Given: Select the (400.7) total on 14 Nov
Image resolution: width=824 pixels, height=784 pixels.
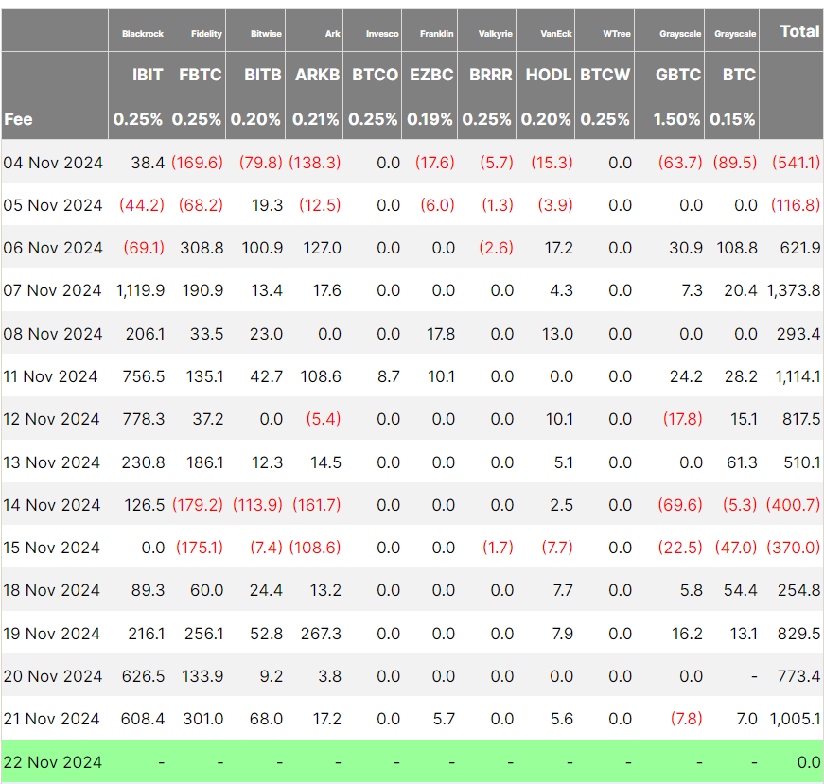Looking at the screenshot, I should pyautogui.click(x=795, y=505).
